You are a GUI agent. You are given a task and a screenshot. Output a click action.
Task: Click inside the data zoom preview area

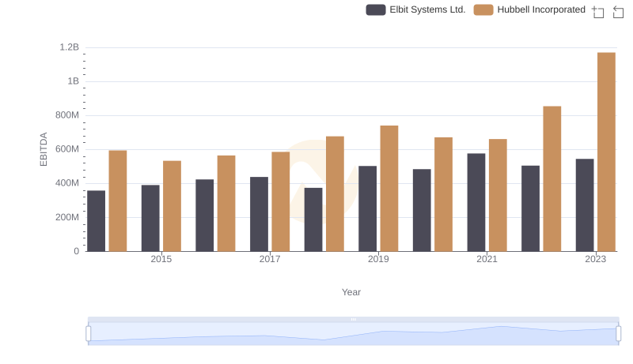coord(353,334)
